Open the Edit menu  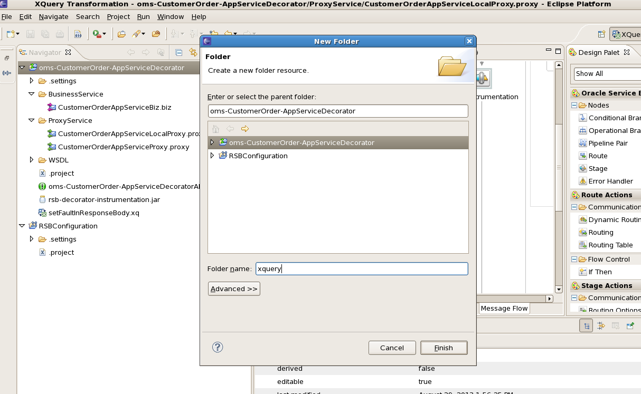25,16
